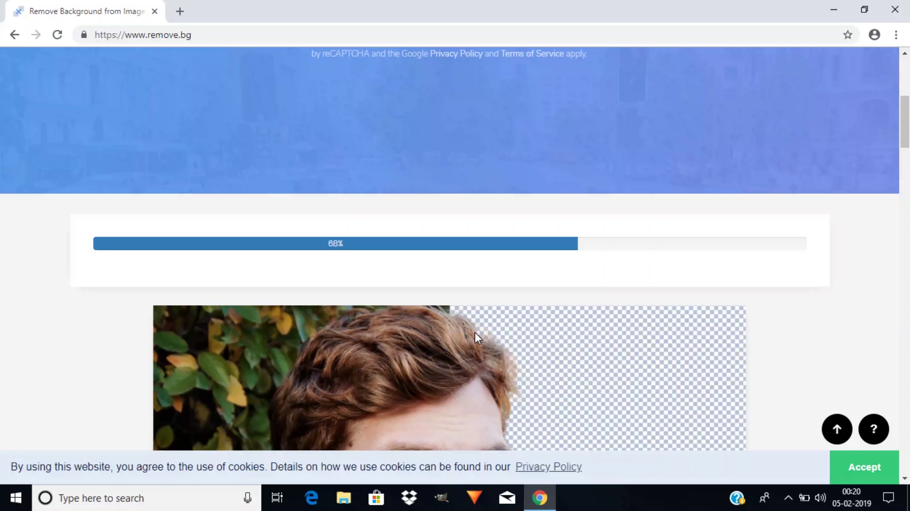
Task: Click the page vertical scrollbar thumb
Action: point(904,122)
